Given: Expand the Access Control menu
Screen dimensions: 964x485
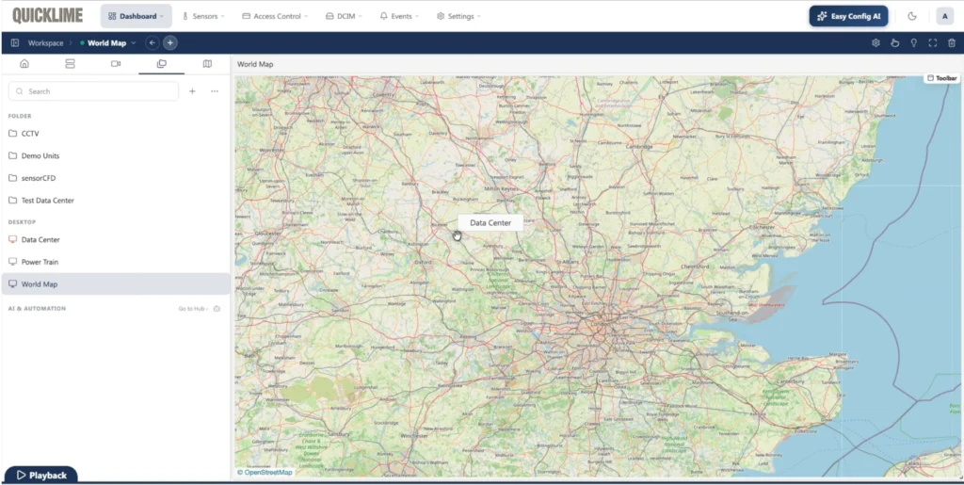Looking at the screenshot, I should 275,16.
